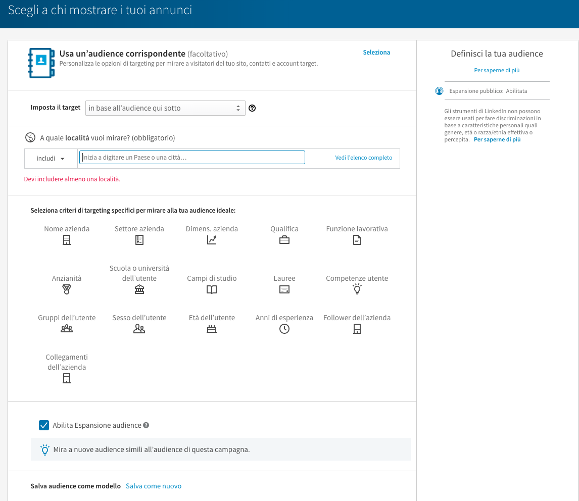Open the Imposta il target dropdown
The image size is (579, 501).
click(x=165, y=108)
